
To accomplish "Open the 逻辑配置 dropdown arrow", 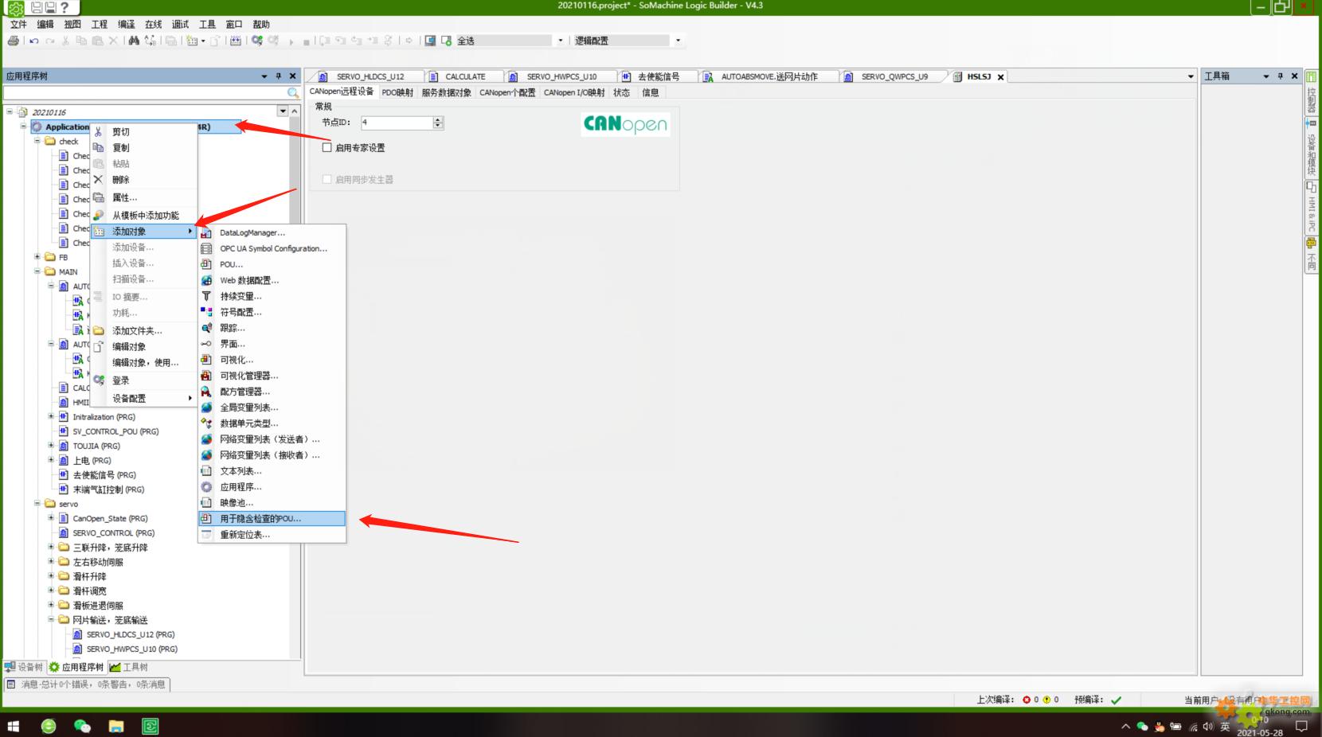I will [678, 41].
